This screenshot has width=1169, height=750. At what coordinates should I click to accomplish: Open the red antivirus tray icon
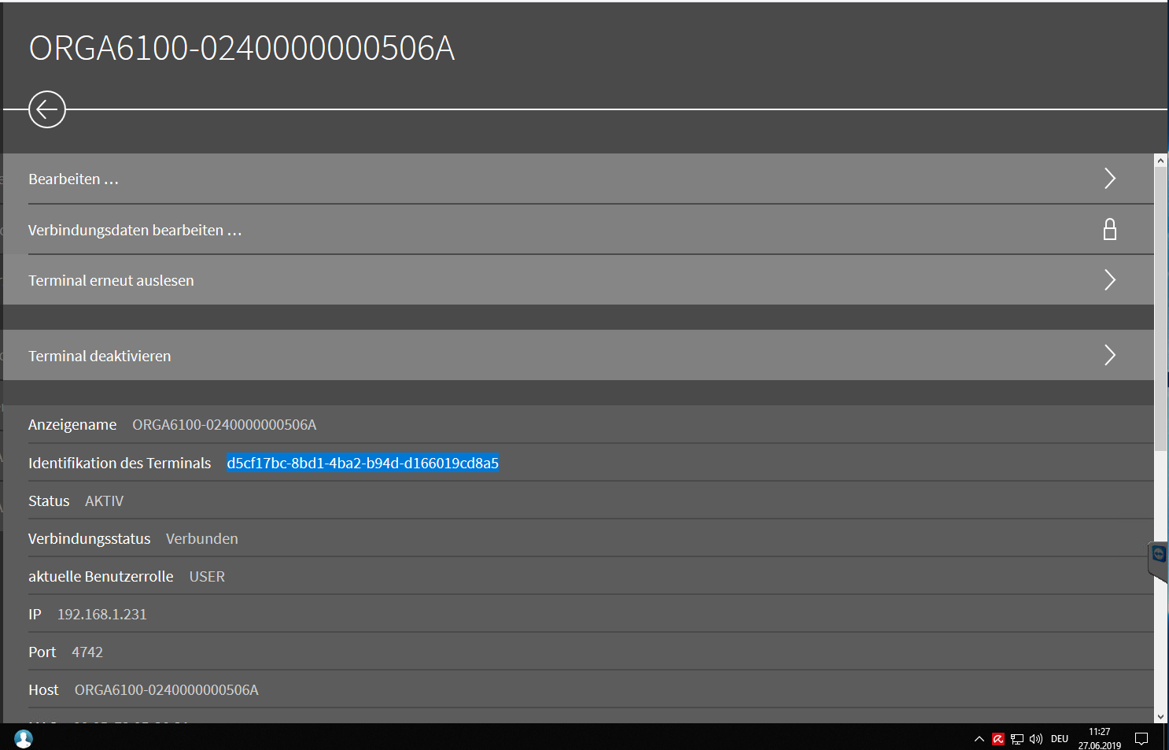pyautogui.click(x=998, y=739)
